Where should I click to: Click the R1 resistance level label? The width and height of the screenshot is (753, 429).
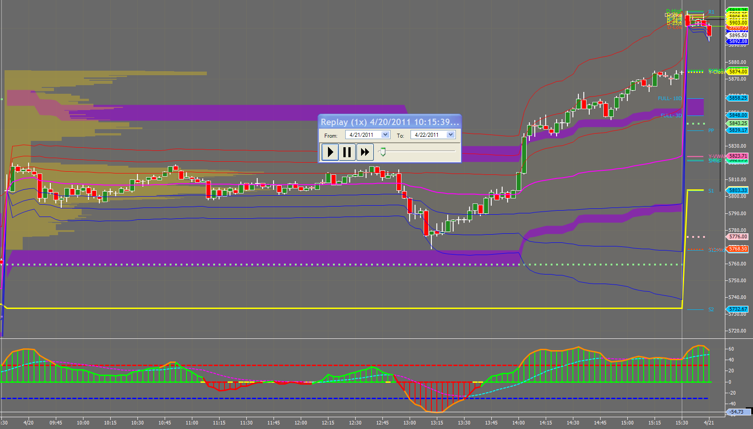pyautogui.click(x=711, y=12)
